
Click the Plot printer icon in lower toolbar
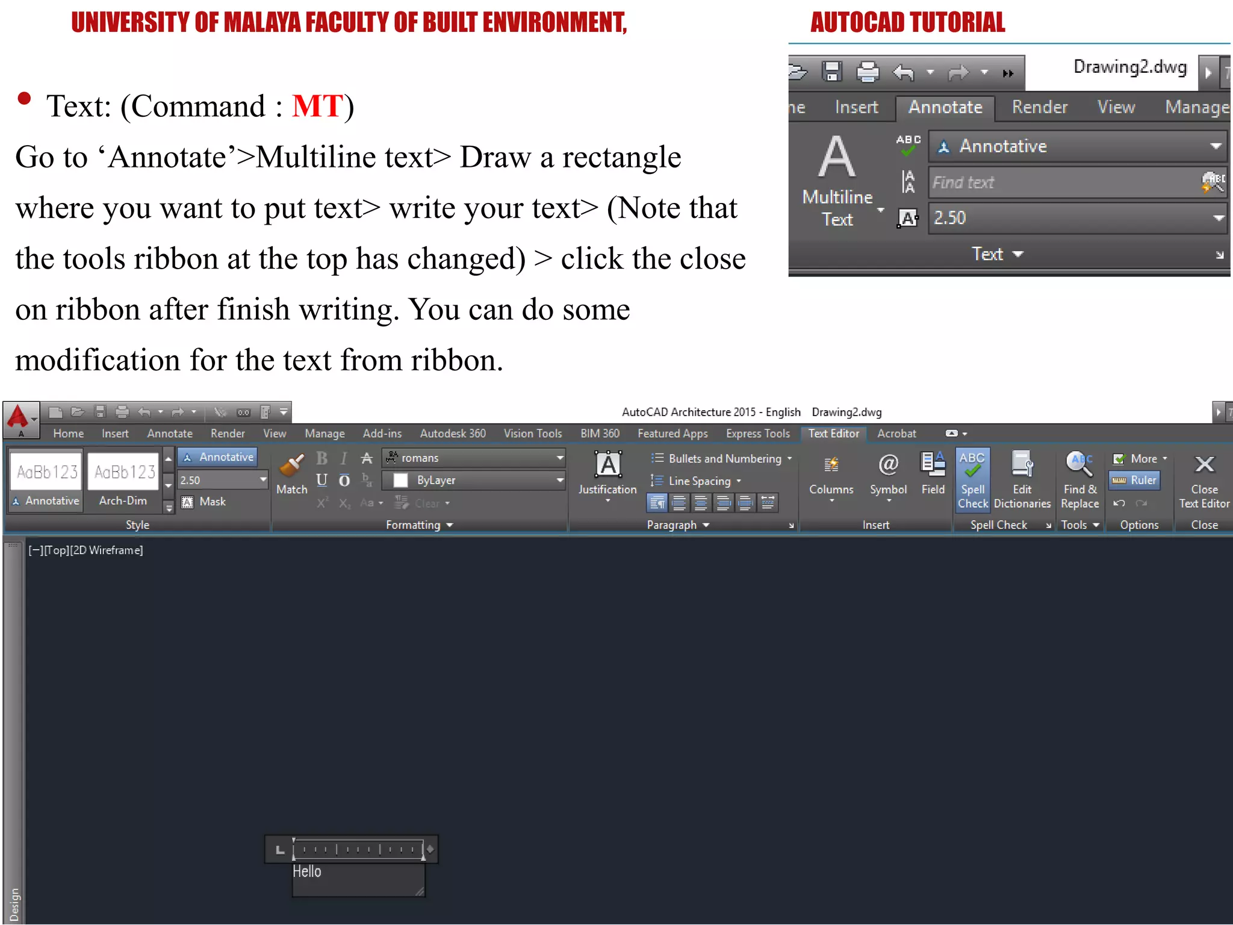[x=122, y=412]
